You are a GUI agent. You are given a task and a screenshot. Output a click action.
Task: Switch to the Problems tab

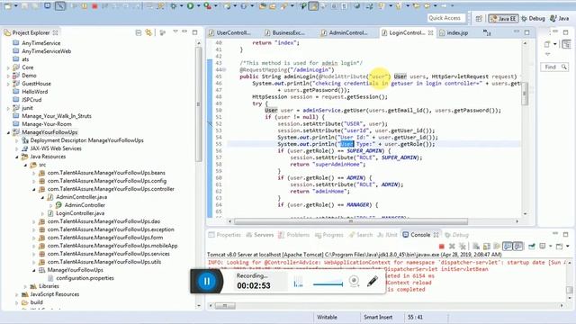coord(294,235)
